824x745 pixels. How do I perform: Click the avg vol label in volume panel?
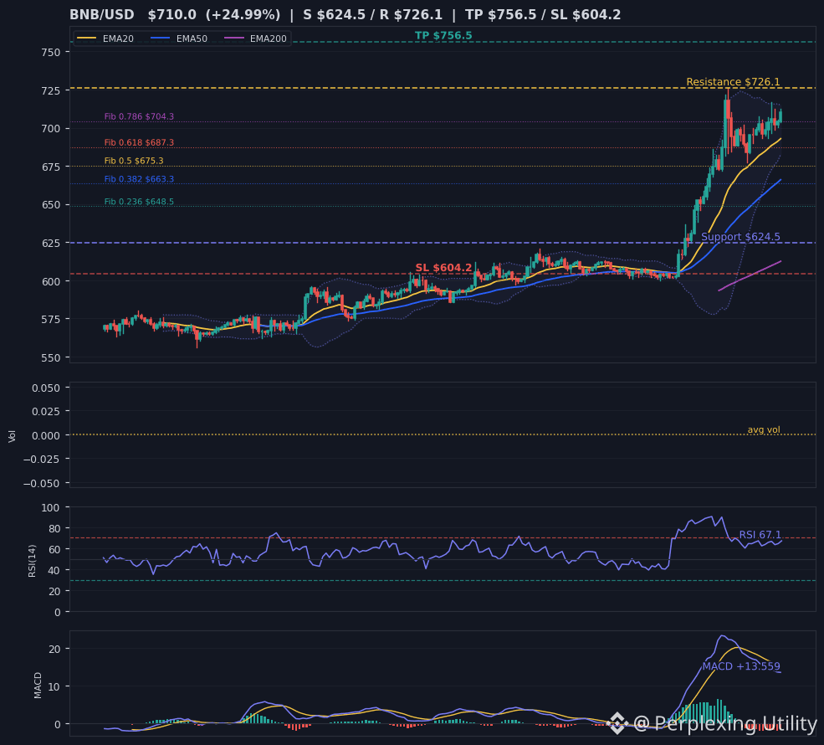tap(764, 429)
